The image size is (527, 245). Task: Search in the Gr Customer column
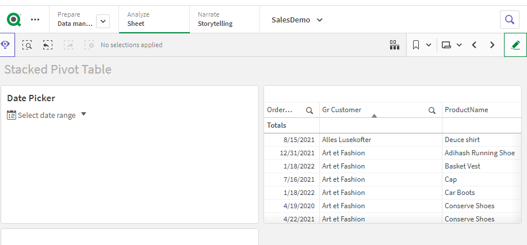pyautogui.click(x=432, y=110)
